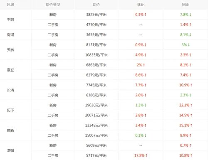This screenshot has width=208, height=160.
Task: Click the 14.5% year-on-year value
Action: 186,115
